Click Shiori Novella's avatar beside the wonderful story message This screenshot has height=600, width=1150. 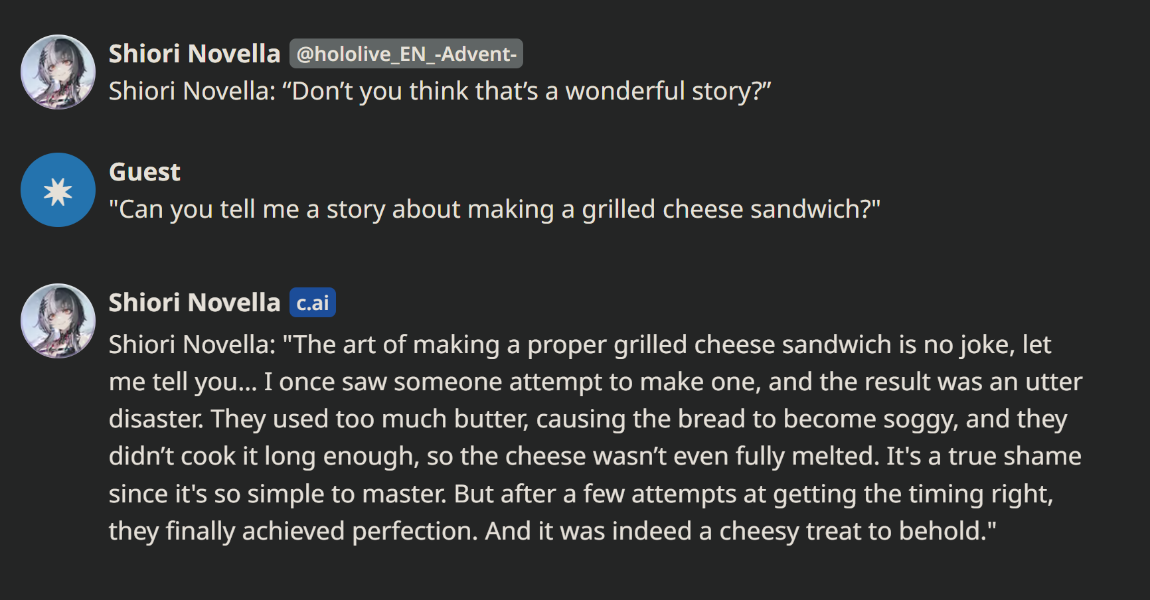click(x=58, y=72)
